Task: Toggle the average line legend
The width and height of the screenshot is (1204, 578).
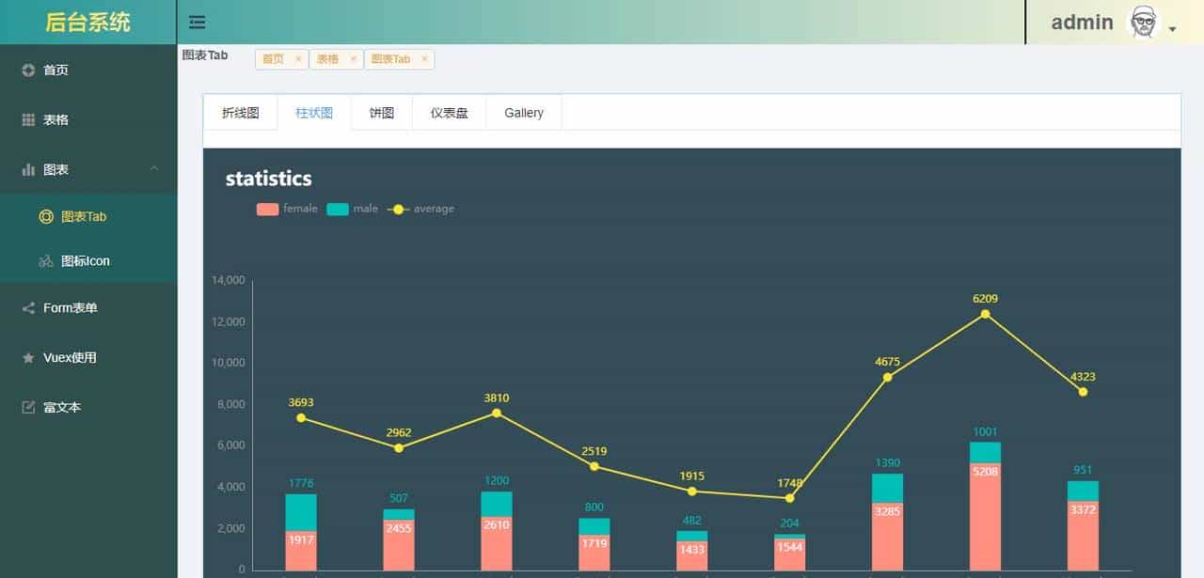Action: [398, 209]
